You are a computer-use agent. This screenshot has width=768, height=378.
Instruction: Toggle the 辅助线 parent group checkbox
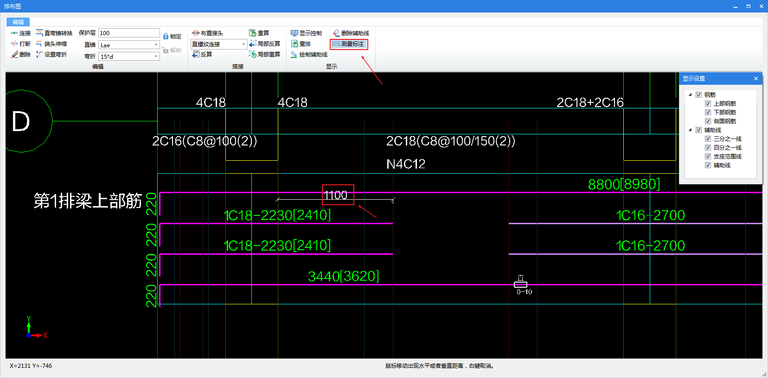click(698, 130)
